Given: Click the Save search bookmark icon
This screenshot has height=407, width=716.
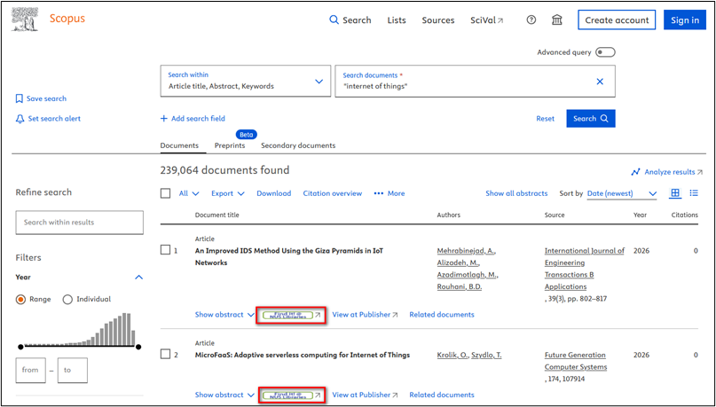Looking at the screenshot, I should pos(20,98).
